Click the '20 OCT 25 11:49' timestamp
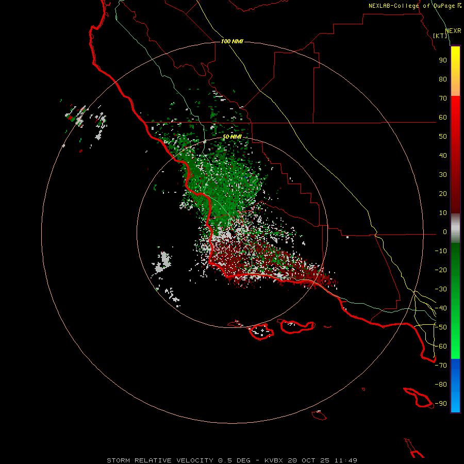 322,460
